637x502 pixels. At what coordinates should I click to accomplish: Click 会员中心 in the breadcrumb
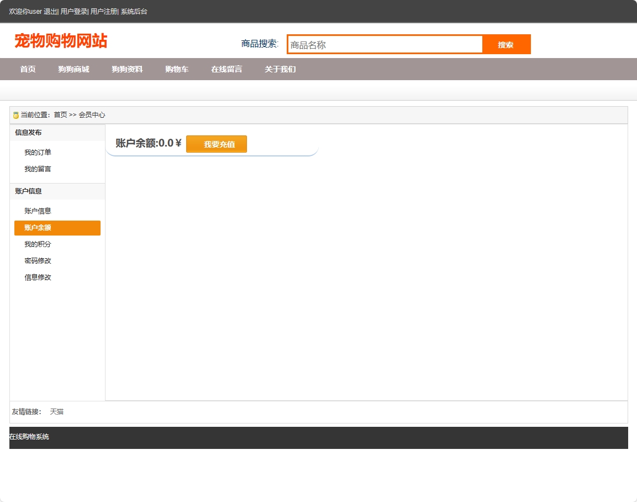point(92,115)
